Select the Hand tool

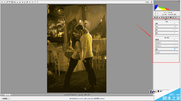(x=4, y=2)
